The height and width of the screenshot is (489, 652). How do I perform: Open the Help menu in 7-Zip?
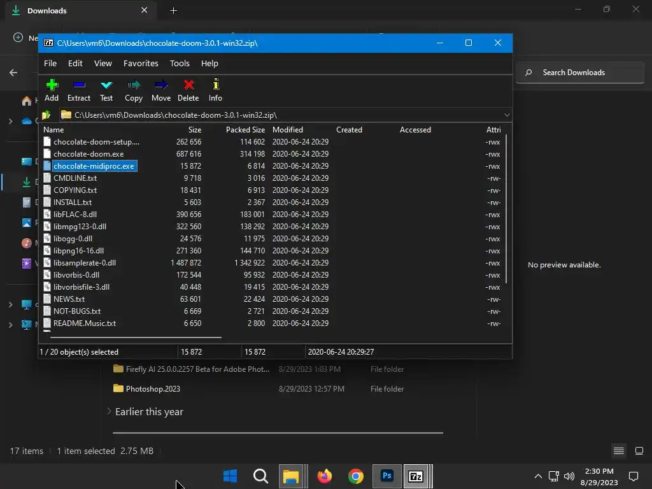pyautogui.click(x=209, y=63)
